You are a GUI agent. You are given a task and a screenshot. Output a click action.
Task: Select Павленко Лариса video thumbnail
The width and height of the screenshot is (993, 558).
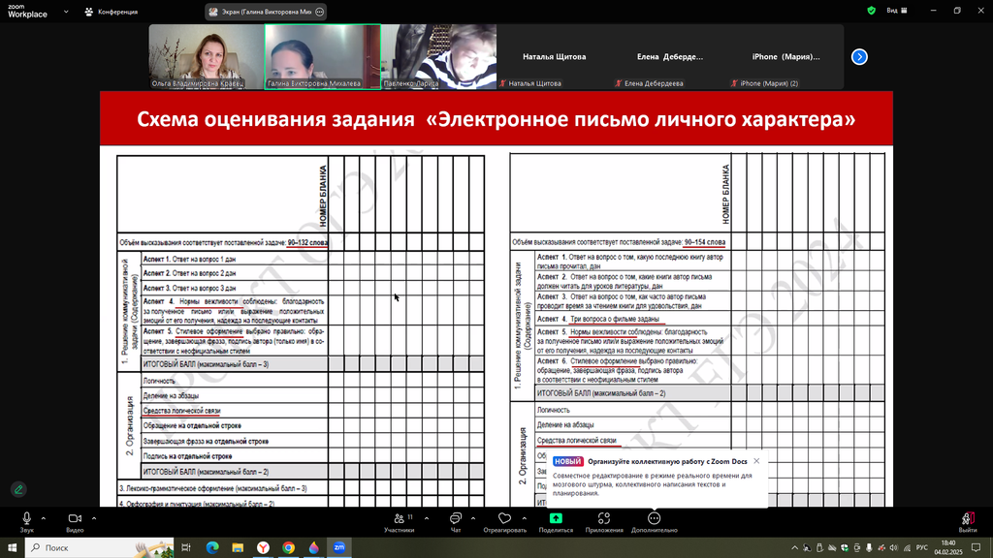point(439,57)
